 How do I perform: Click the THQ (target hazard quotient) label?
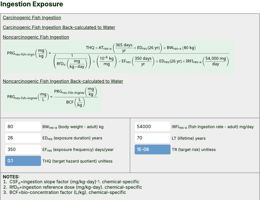pos(77,161)
